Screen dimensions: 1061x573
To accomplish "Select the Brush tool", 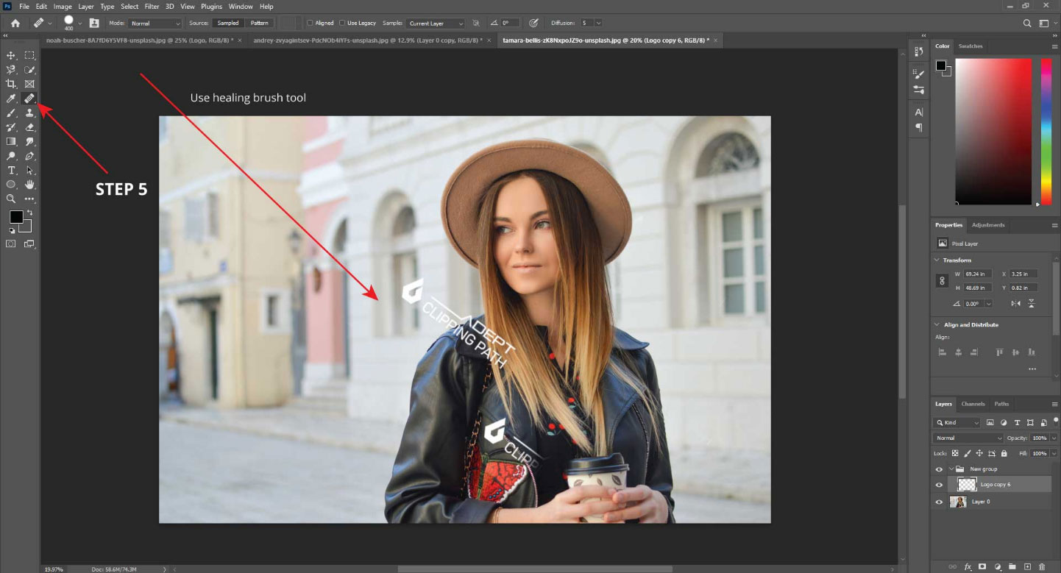I will point(11,113).
